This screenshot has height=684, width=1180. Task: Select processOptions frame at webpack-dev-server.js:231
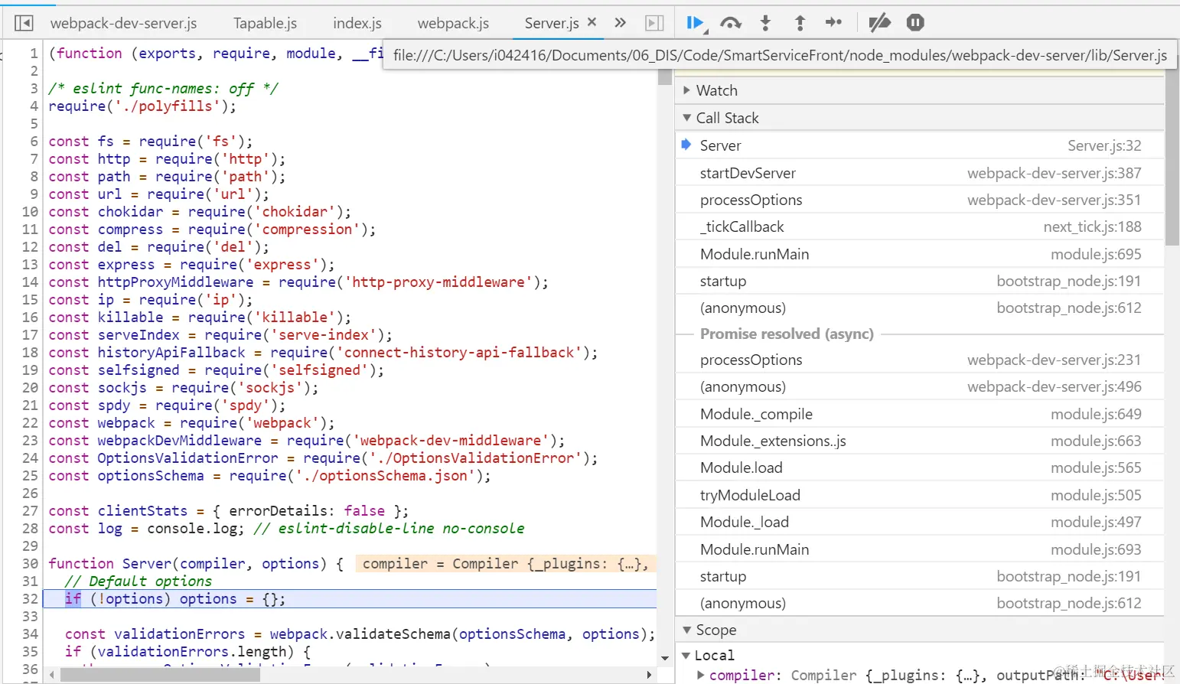920,360
